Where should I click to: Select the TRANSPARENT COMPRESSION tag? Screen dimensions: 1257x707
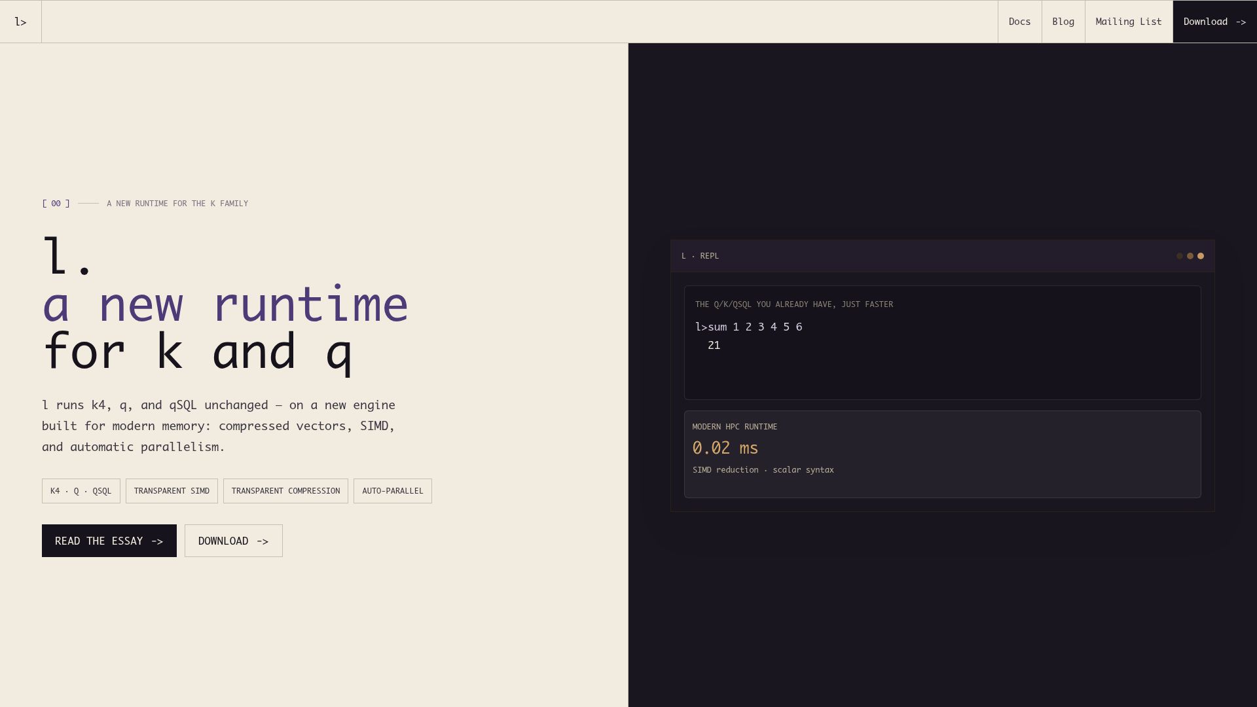285,491
